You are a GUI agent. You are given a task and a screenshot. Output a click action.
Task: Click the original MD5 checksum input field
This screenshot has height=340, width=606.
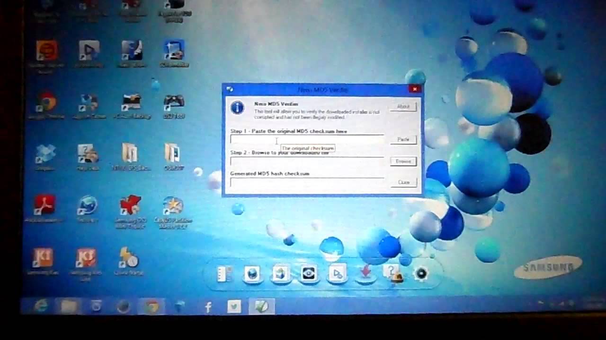coord(307,139)
